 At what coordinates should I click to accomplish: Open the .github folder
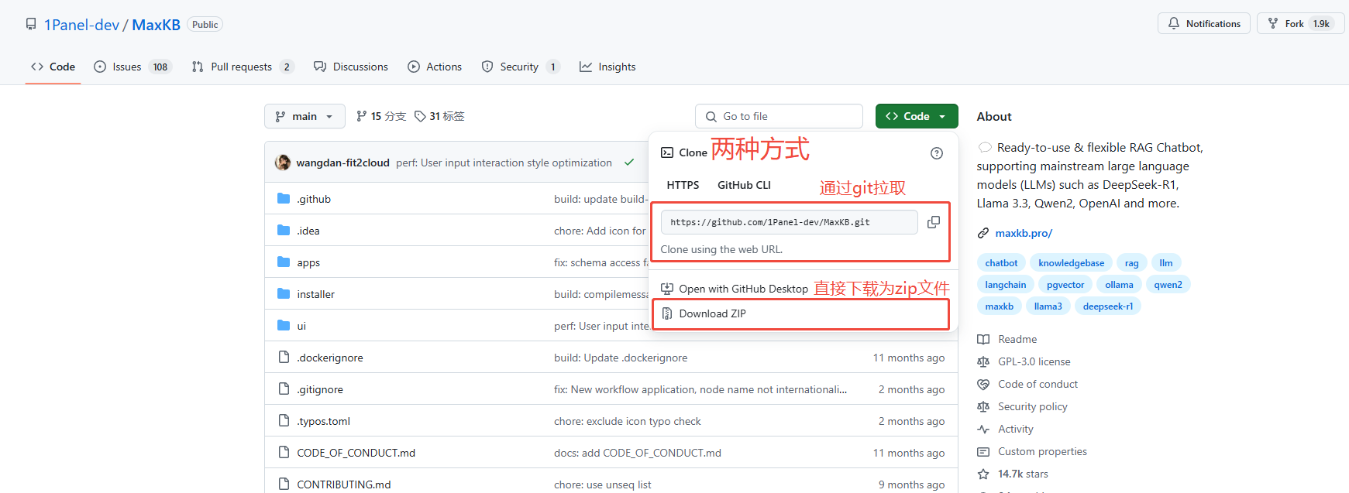pyautogui.click(x=314, y=199)
